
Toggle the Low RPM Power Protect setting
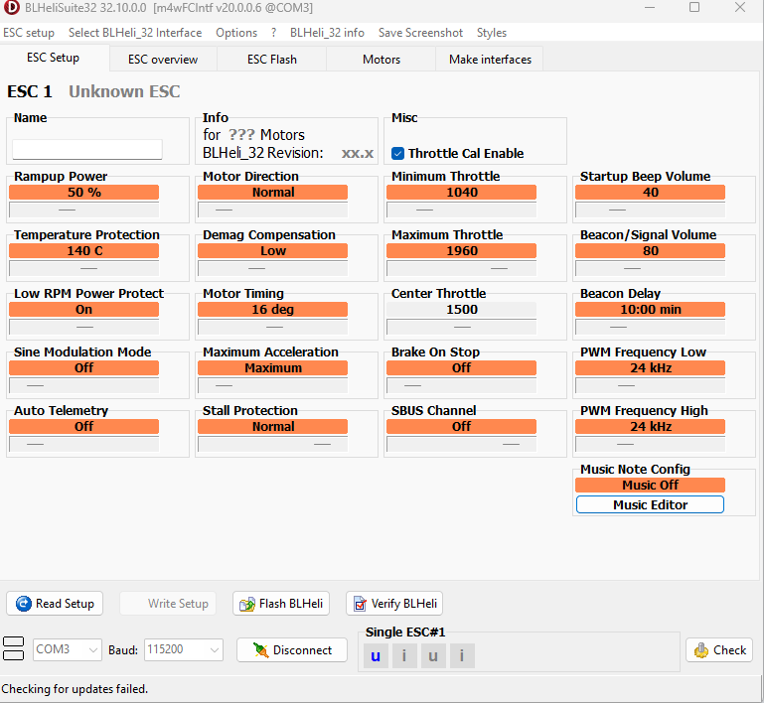(84, 310)
